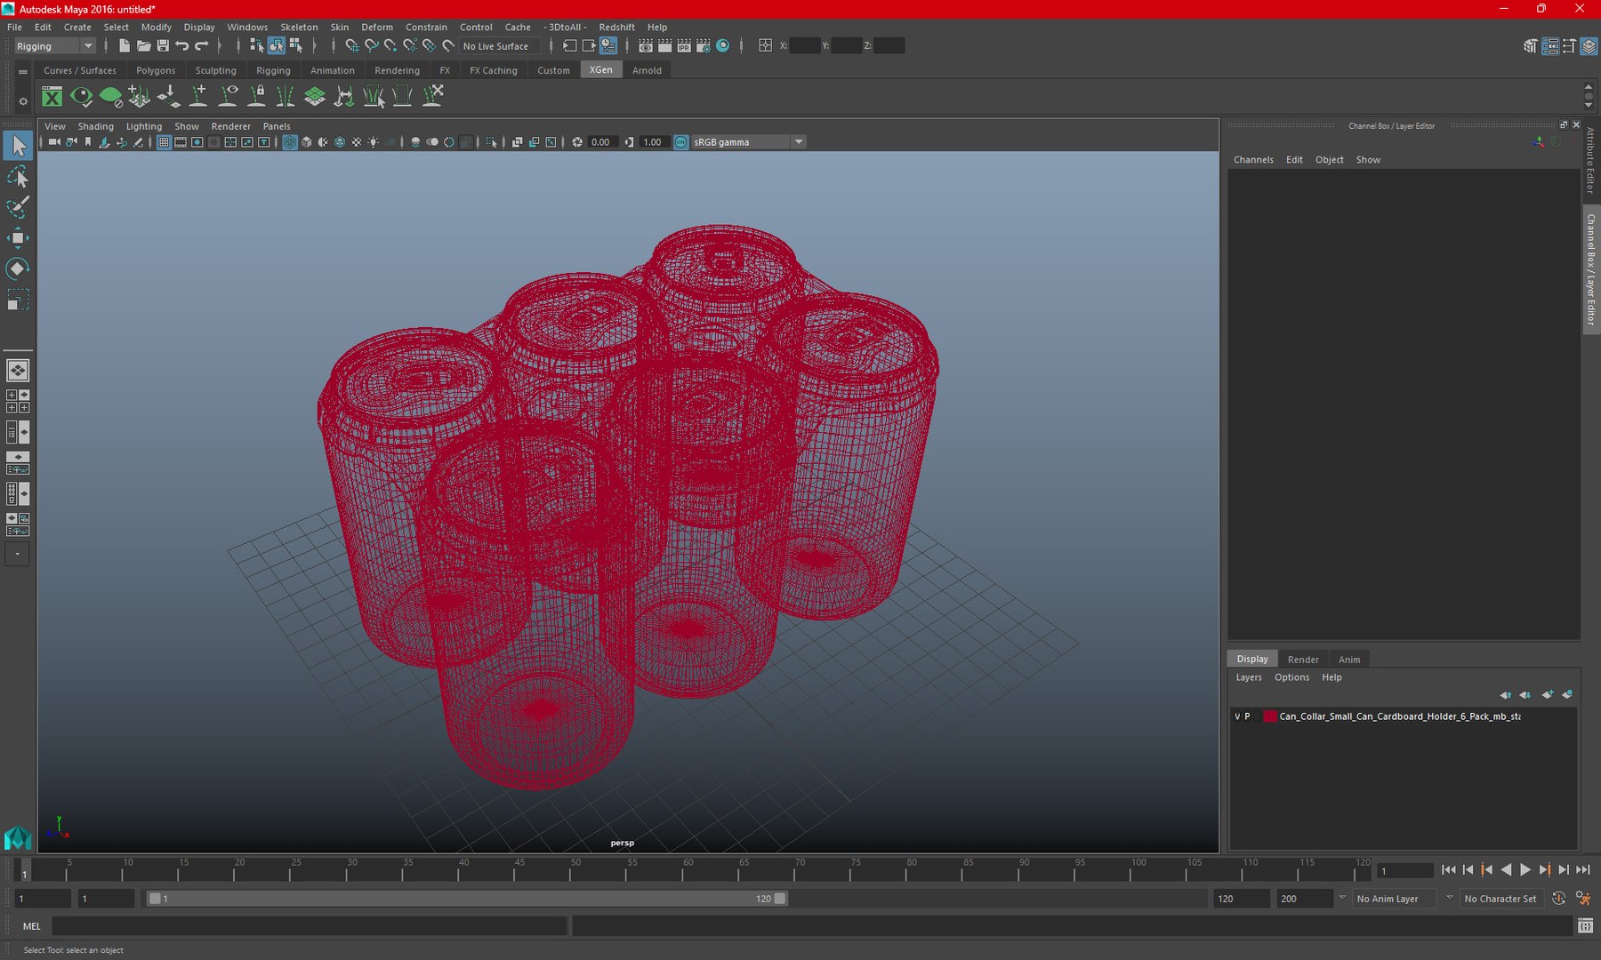
Task: Open the Rigging menu set dropdown
Action: pyautogui.click(x=54, y=46)
